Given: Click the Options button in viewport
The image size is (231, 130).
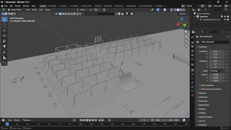Looking at the screenshot, I should (x=183, y=14).
